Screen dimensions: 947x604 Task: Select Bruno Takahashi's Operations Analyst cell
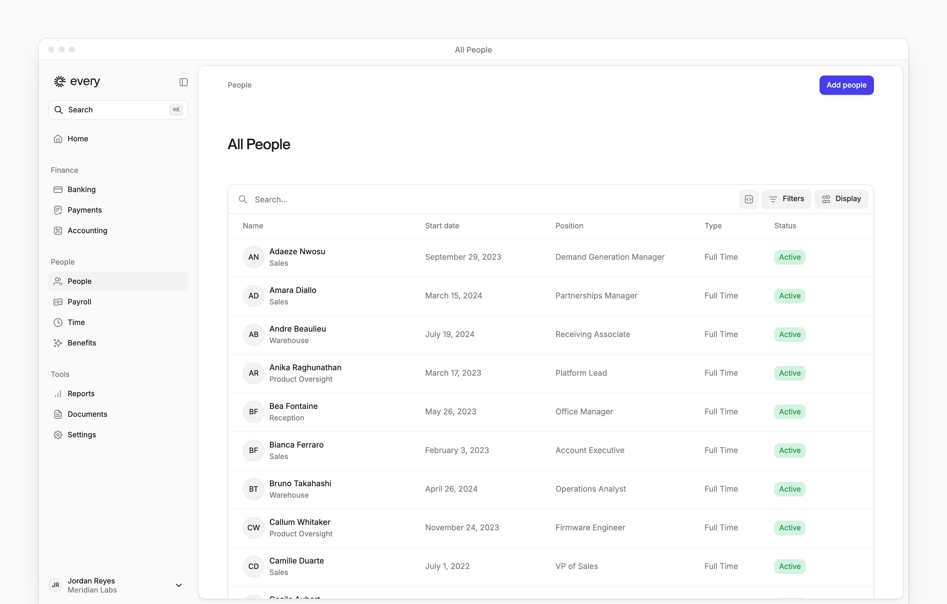590,489
